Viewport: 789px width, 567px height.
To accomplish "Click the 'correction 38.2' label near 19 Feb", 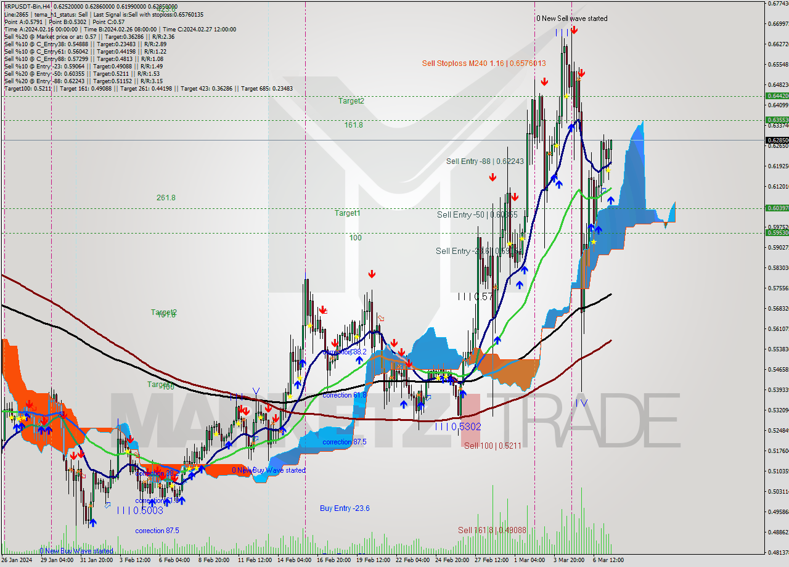I will (x=345, y=352).
